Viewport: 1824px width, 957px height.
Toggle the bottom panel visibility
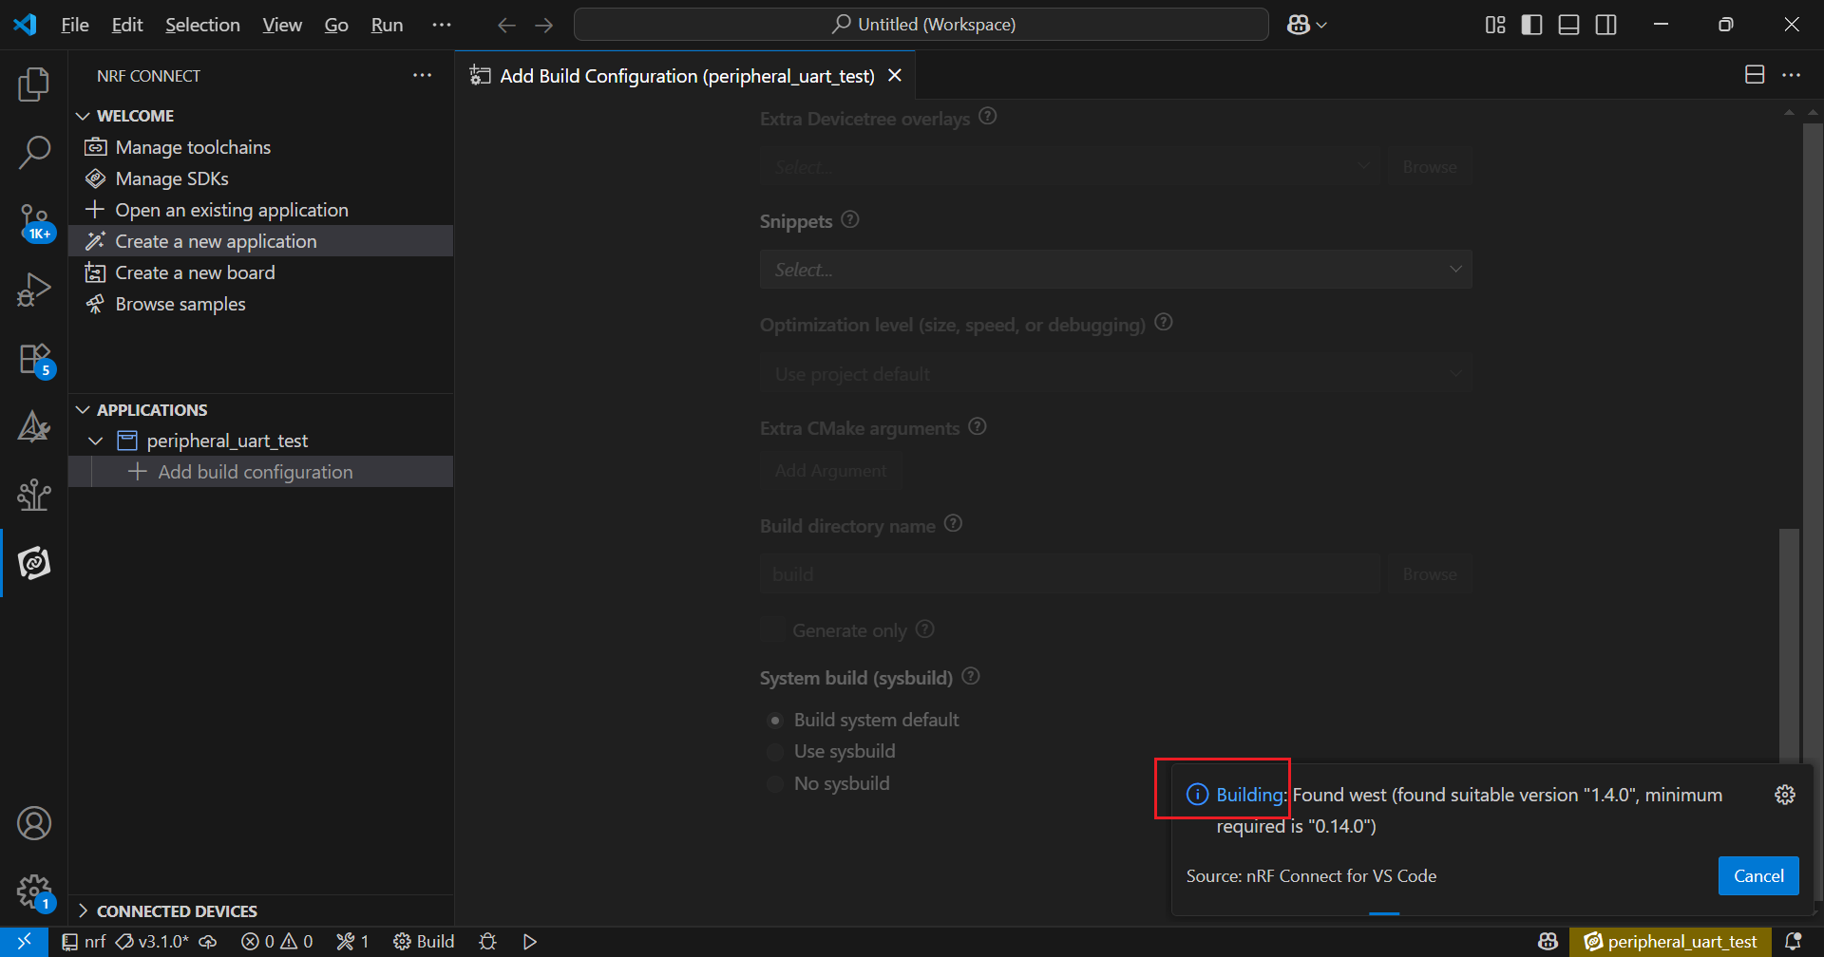point(1569,25)
